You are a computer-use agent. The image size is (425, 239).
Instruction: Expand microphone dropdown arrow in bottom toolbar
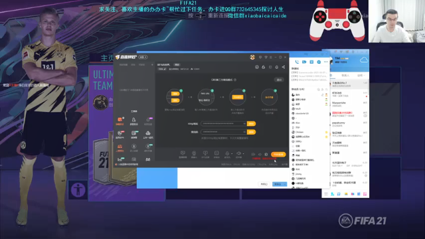coord(232,154)
